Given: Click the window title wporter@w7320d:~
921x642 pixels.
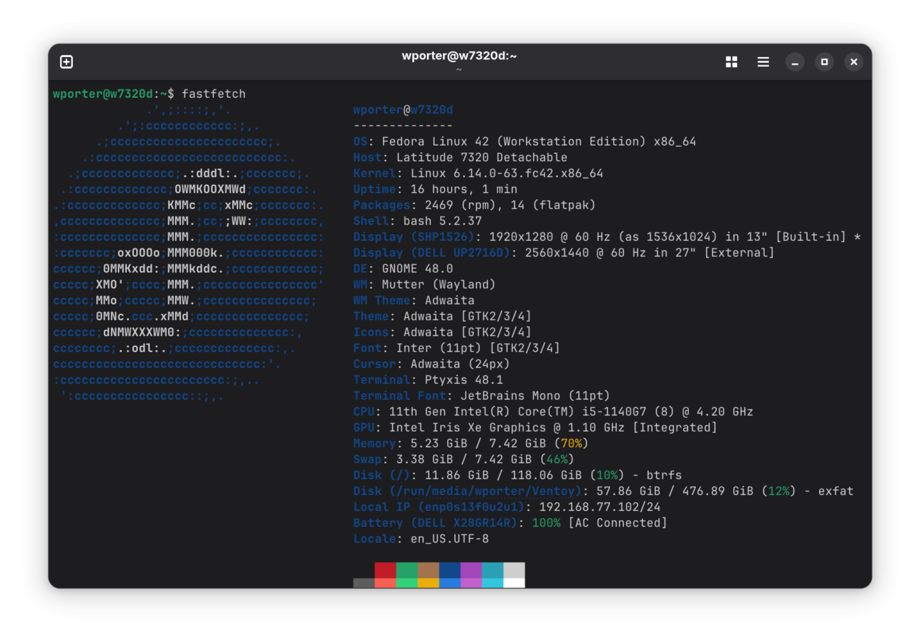Looking at the screenshot, I should pyautogui.click(x=459, y=56).
